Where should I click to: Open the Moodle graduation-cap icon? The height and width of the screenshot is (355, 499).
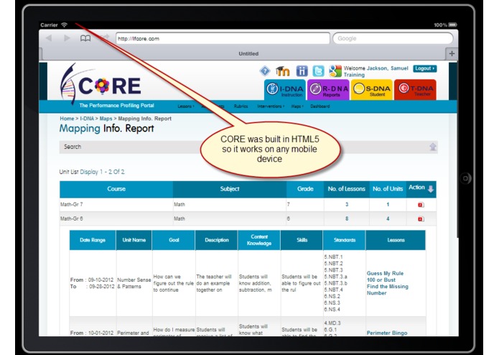click(282, 70)
